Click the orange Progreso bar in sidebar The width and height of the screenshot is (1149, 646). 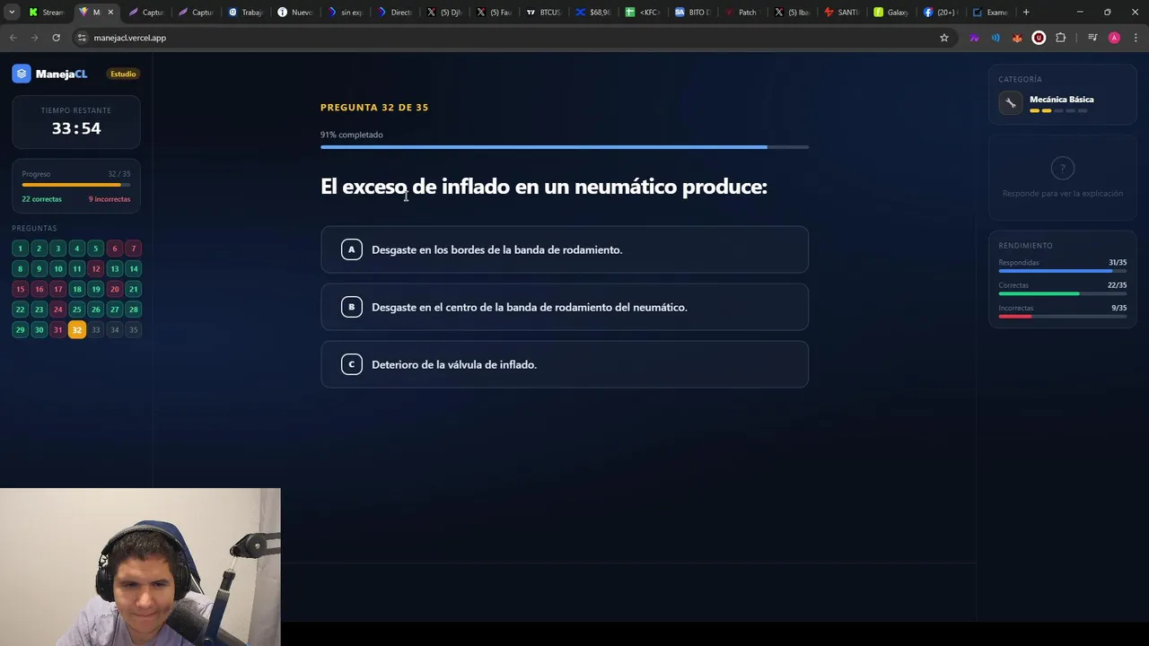[76, 185]
